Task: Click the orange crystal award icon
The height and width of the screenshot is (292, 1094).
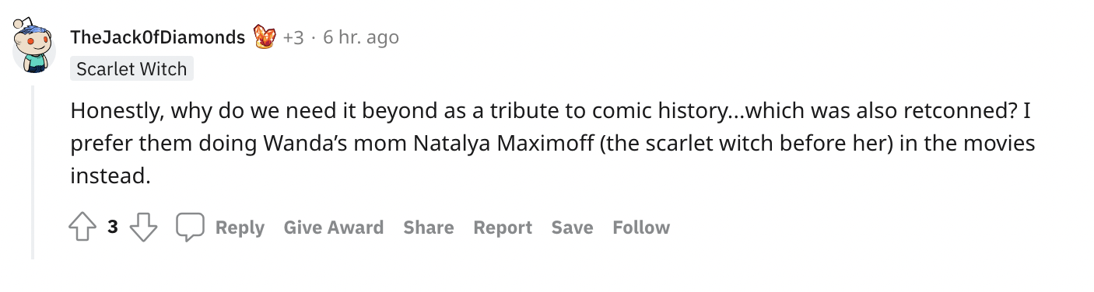Action: tap(265, 36)
